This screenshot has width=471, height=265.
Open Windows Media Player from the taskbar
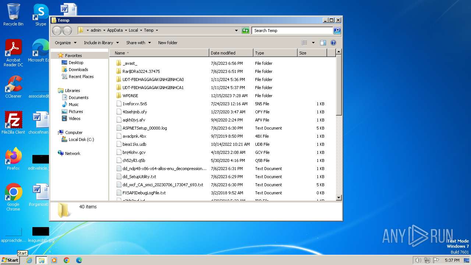[54, 260]
